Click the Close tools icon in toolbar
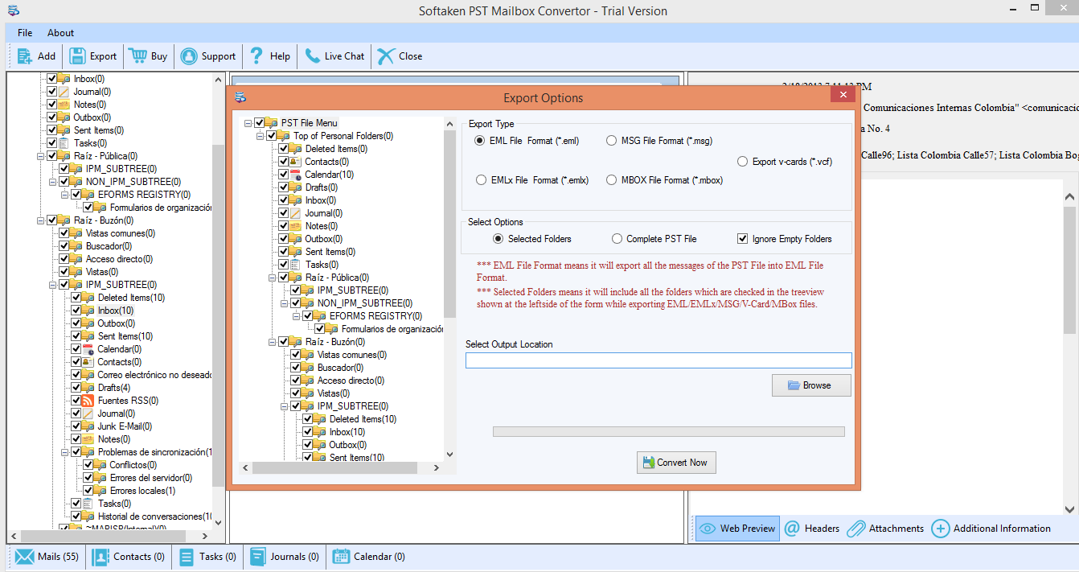Viewport: 1079px width, 572px height. pos(386,56)
